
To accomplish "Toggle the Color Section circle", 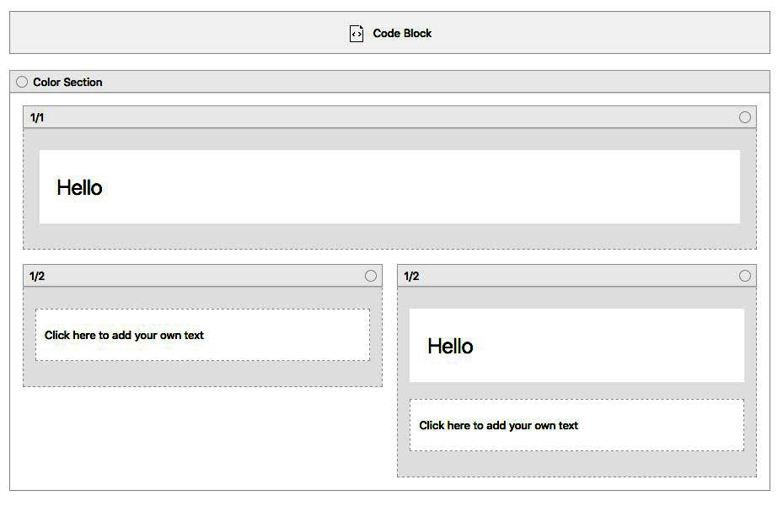I will [21, 82].
